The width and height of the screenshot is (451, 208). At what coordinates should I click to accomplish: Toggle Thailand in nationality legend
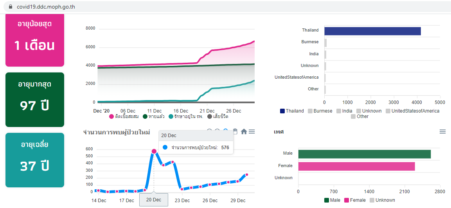(x=292, y=111)
